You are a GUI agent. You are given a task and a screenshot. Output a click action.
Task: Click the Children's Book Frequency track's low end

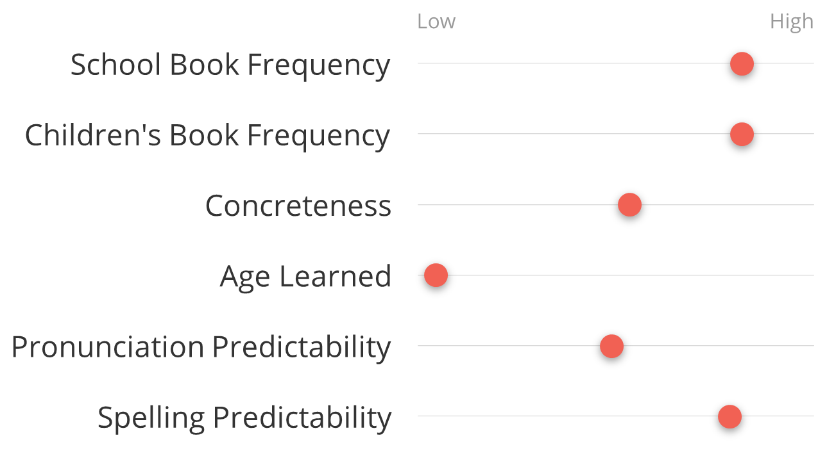pos(422,134)
